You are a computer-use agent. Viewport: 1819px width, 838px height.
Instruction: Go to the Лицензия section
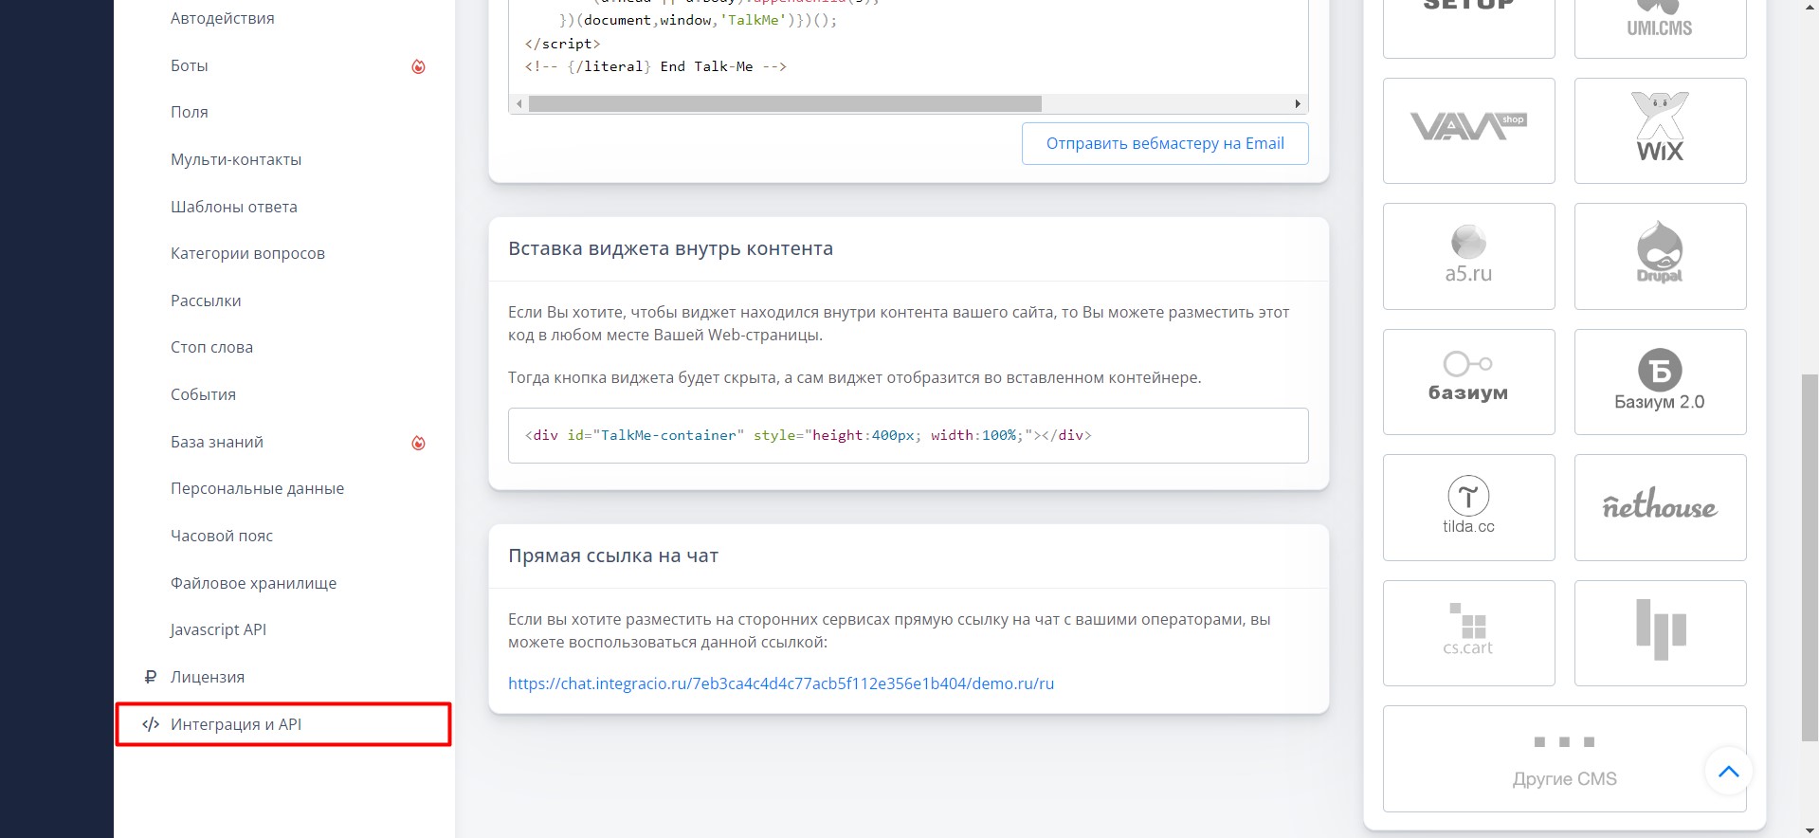tap(208, 677)
